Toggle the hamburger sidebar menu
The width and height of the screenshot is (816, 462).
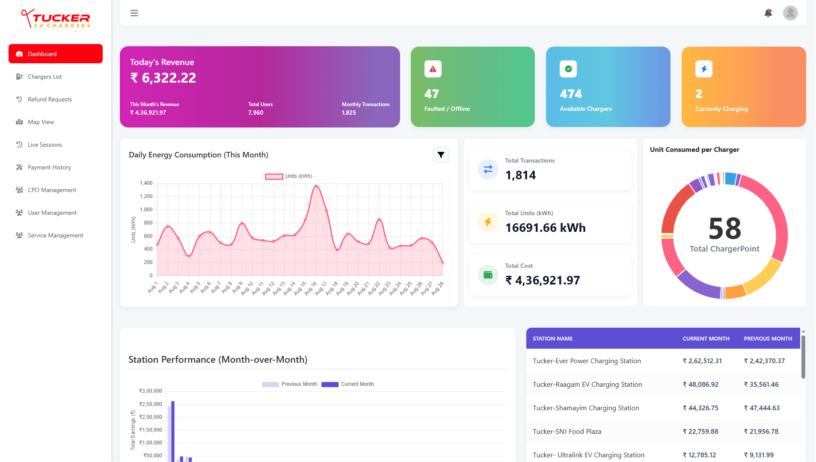coord(134,13)
